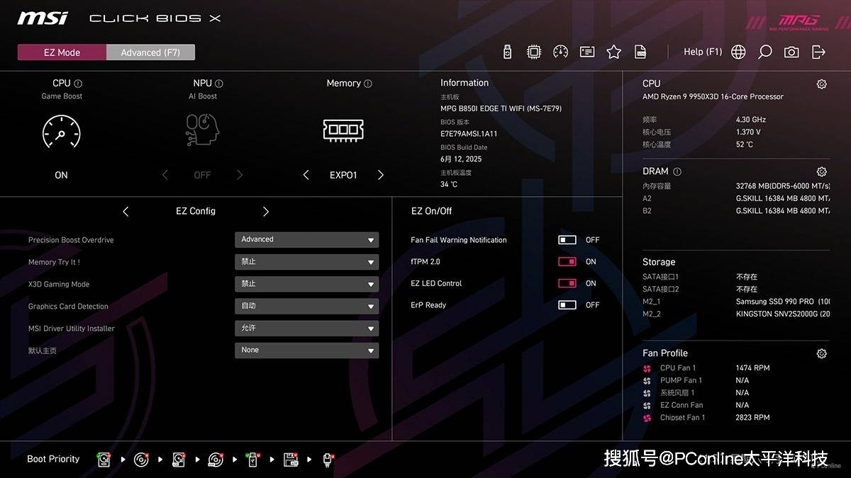
Task: Click the EZ On/Off heading
Action: click(431, 211)
